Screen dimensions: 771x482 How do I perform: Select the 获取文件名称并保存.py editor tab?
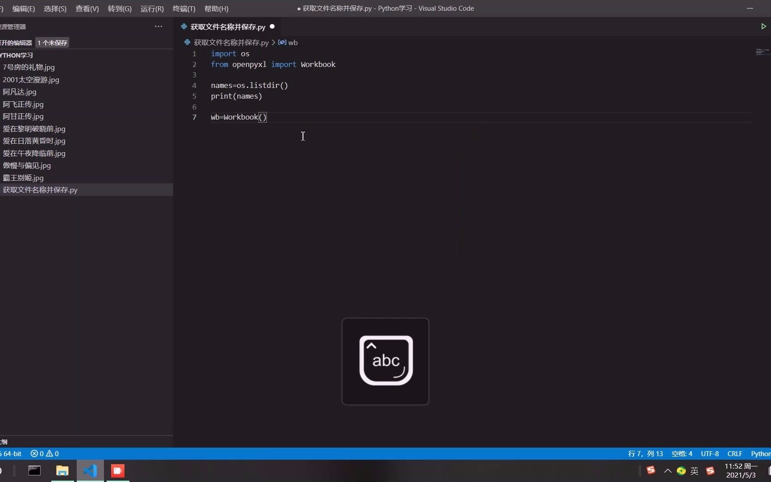[228, 27]
